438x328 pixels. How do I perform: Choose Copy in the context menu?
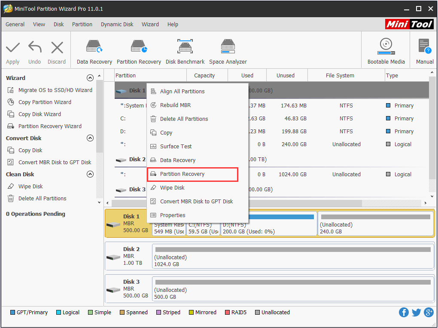tap(198, 132)
